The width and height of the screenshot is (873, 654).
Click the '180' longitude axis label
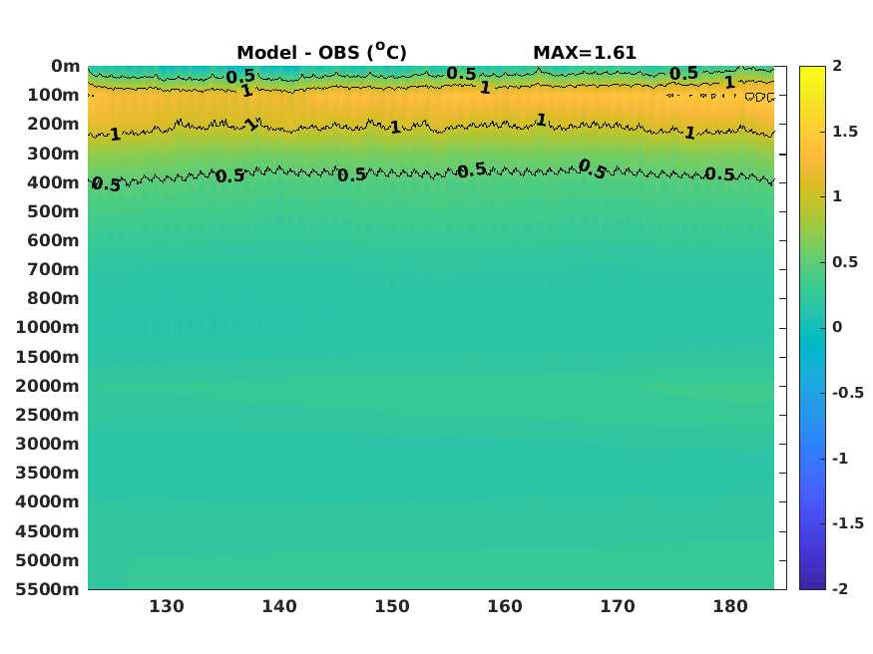coord(730,606)
